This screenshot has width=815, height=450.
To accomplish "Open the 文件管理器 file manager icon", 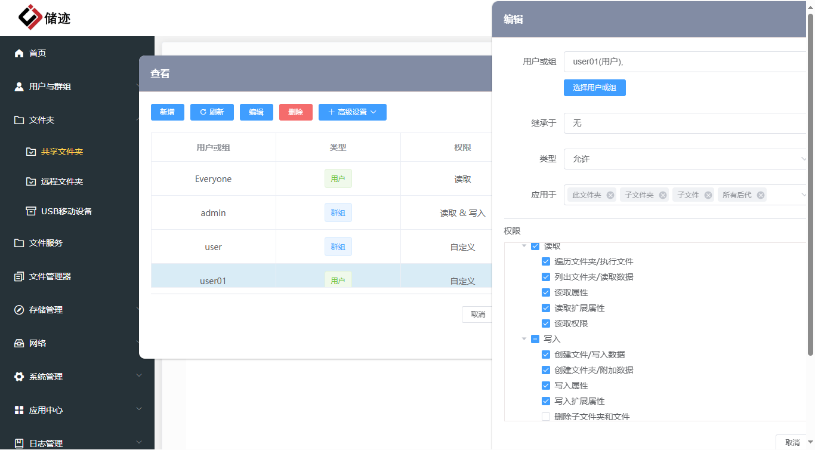I will pos(19,276).
